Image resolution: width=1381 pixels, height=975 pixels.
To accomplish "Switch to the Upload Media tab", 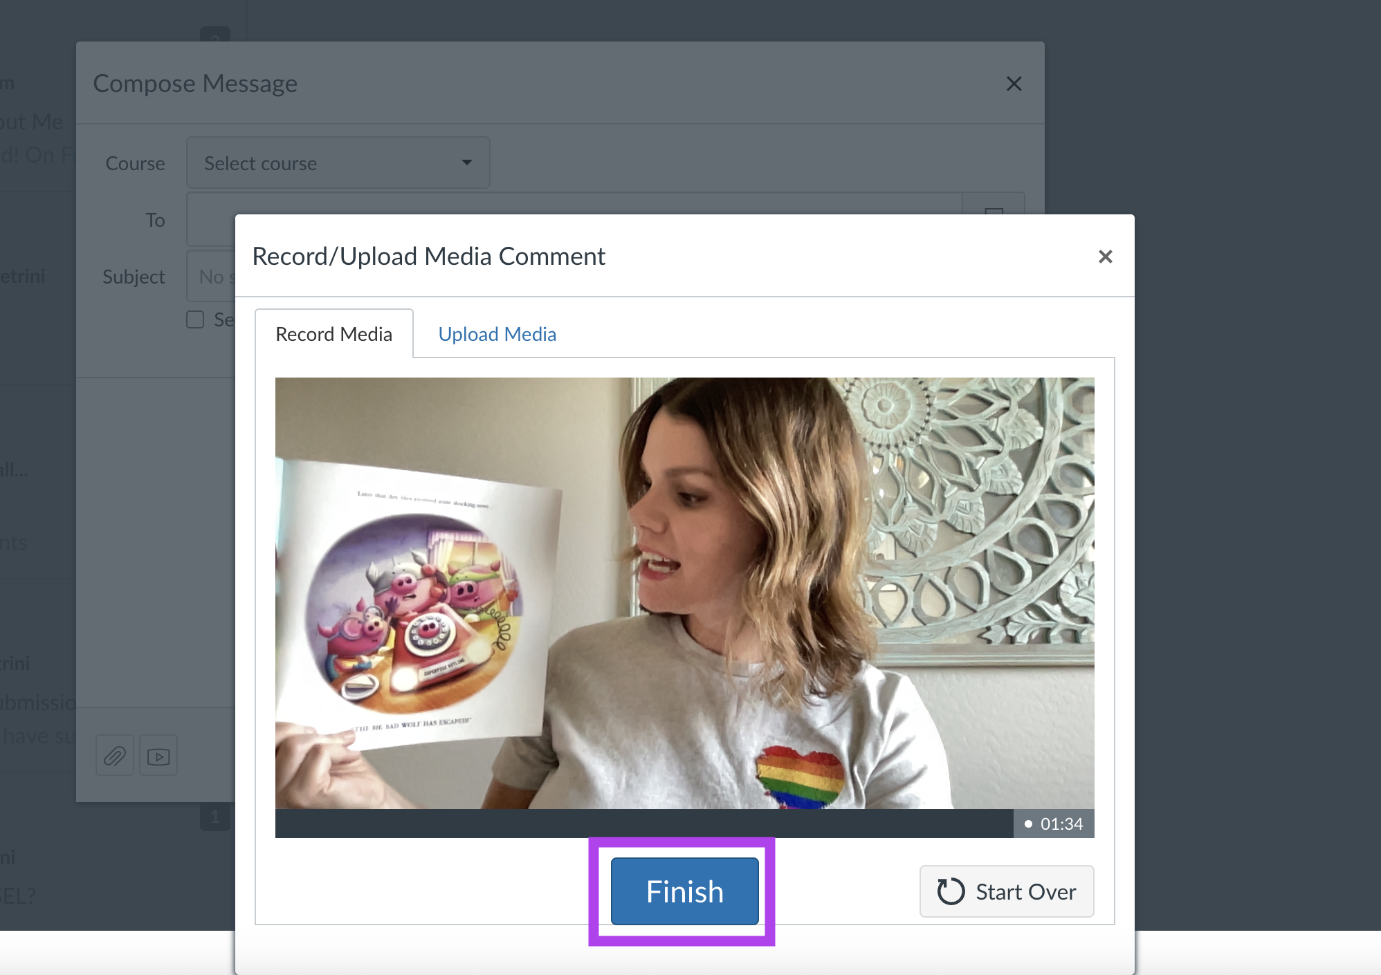I will pos(497,335).
